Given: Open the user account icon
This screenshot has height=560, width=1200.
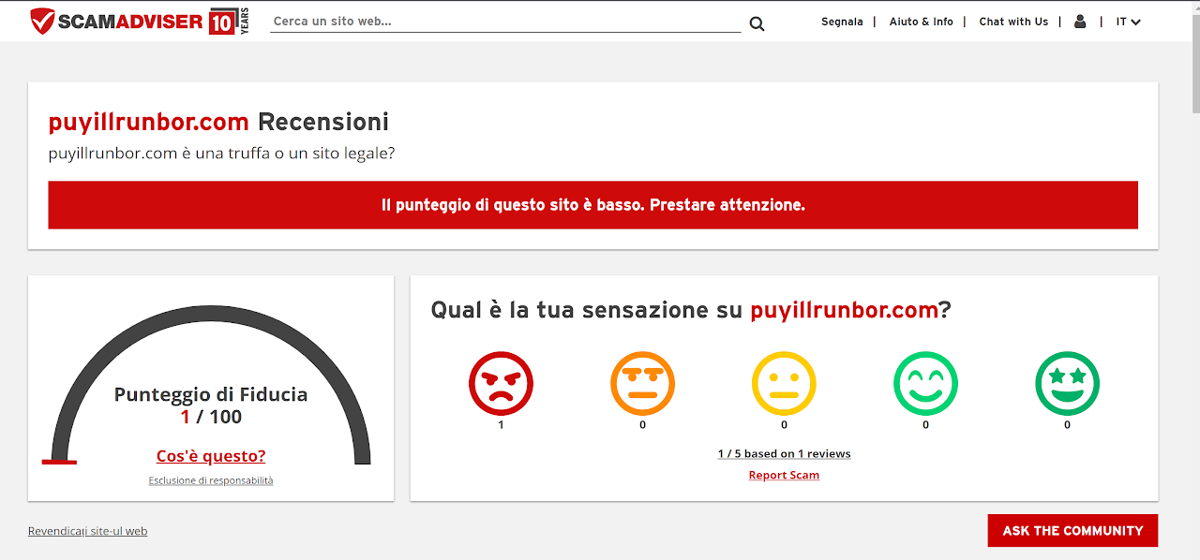Looking at the screenshot, I should tap(1080, 22).
